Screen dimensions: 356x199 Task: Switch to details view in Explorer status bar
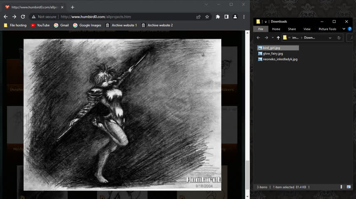pyautogui.click(x=342, y=187)
